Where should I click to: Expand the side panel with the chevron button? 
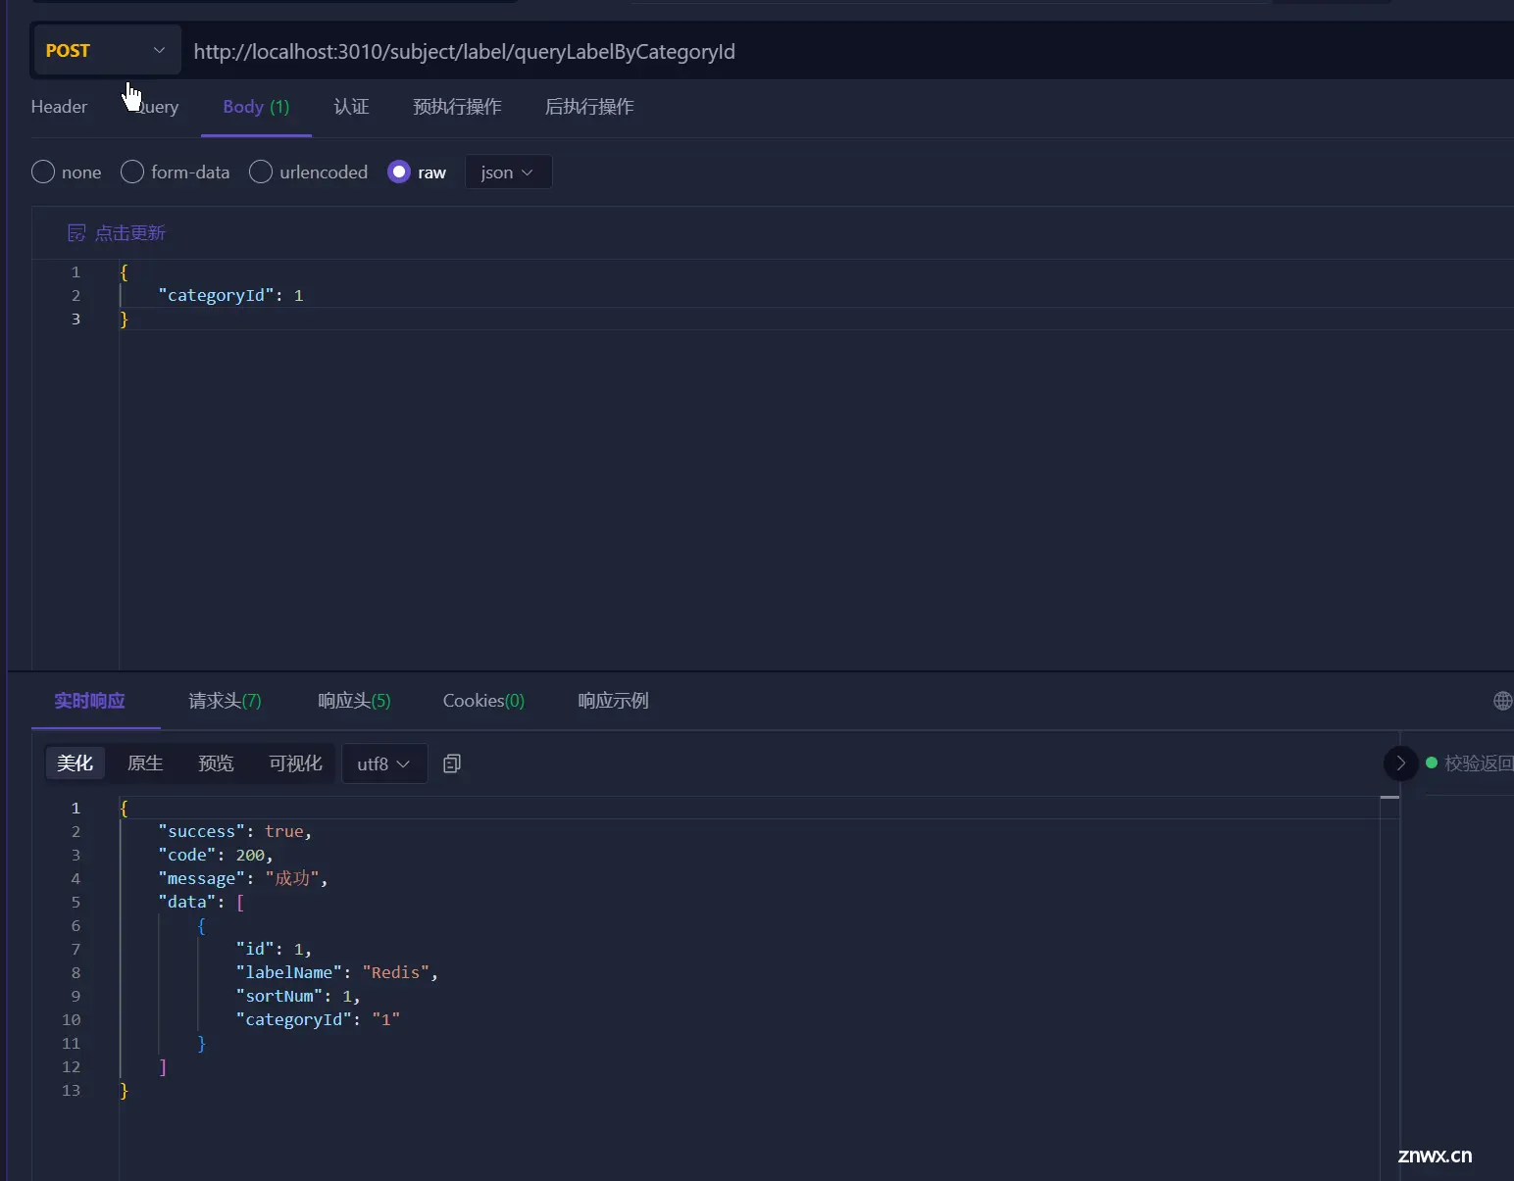(1400, 763)
